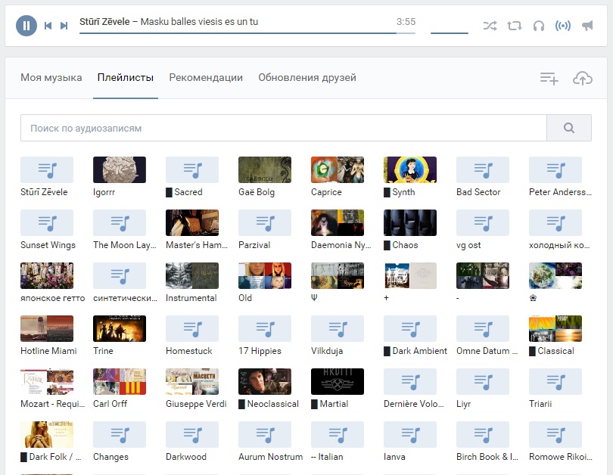Switch to the Моя музыка tab
613x475 pixels.
point(51,77)
